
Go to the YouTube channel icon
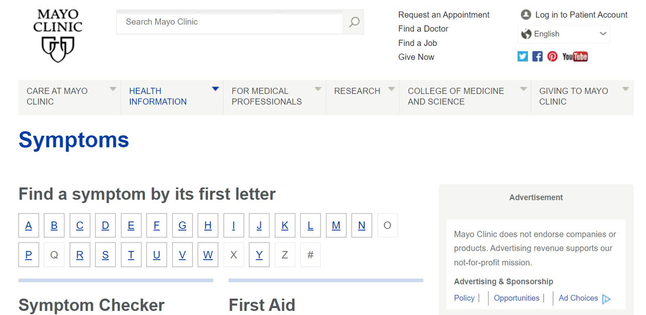tap(575, 56)
